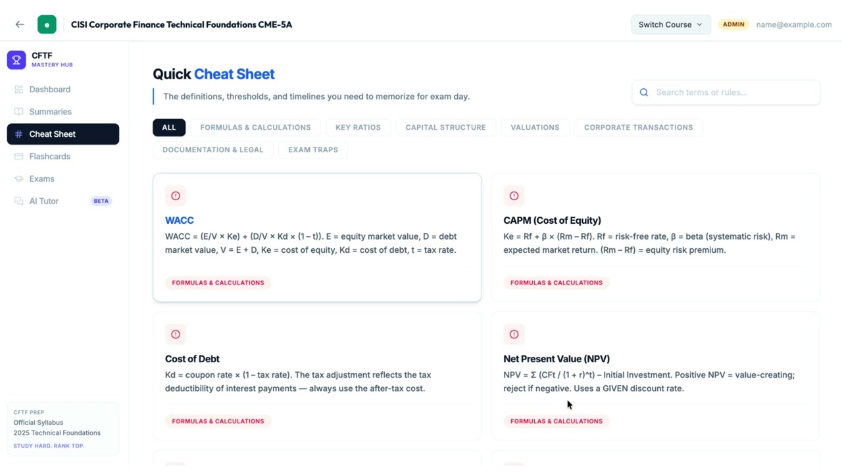The image size is (842, 474).
Task: Click the alert icon on WACC card
Action: (x=176, y=196)
